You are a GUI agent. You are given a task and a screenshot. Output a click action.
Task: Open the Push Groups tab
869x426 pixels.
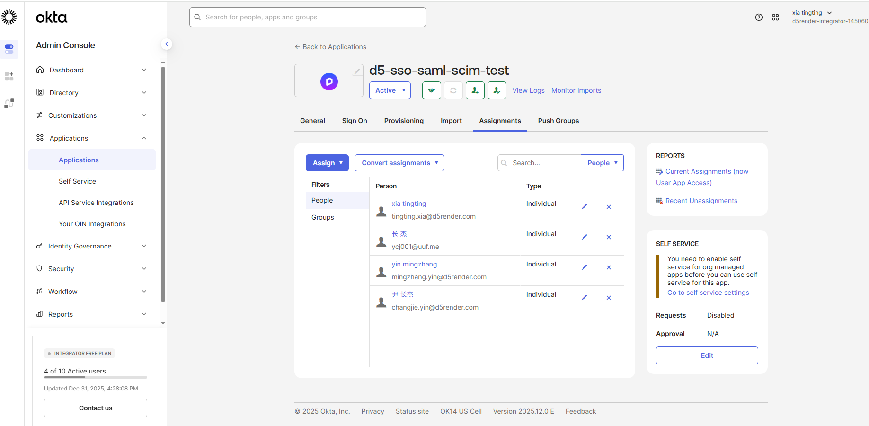tap(558, 121)
